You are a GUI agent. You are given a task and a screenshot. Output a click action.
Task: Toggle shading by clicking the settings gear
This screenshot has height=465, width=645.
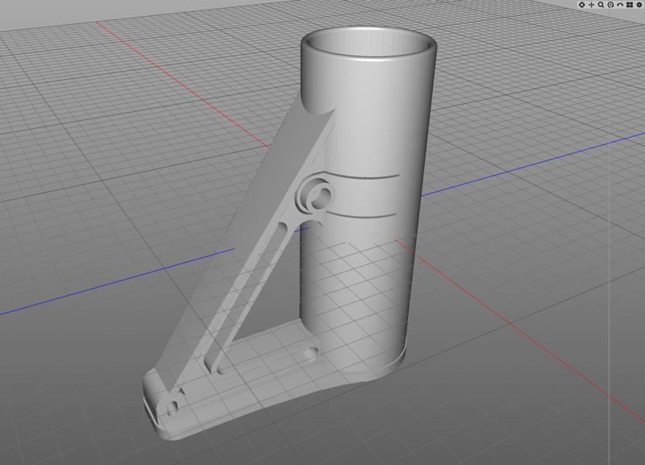click(639, 5)
